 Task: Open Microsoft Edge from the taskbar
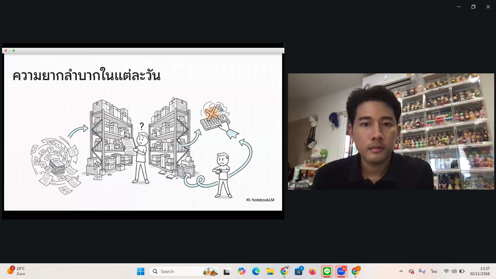pyautogui.click(x=256, y=271)
